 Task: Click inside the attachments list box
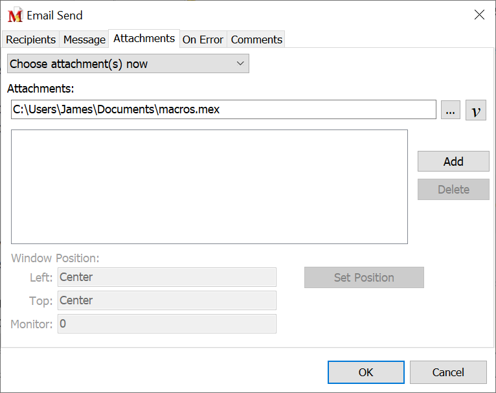(x=209, y=186)
